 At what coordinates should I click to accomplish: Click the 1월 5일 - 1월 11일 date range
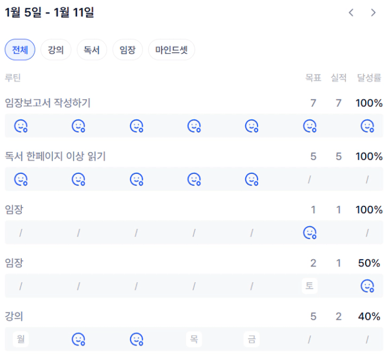tap(49, 12)
